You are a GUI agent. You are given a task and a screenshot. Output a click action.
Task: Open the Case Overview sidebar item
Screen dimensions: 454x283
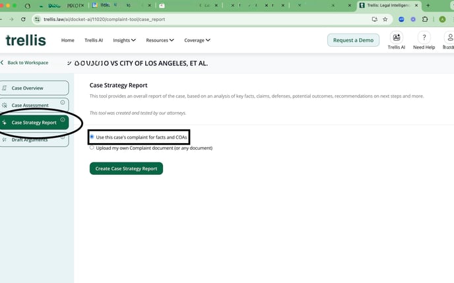click(34, 88)
